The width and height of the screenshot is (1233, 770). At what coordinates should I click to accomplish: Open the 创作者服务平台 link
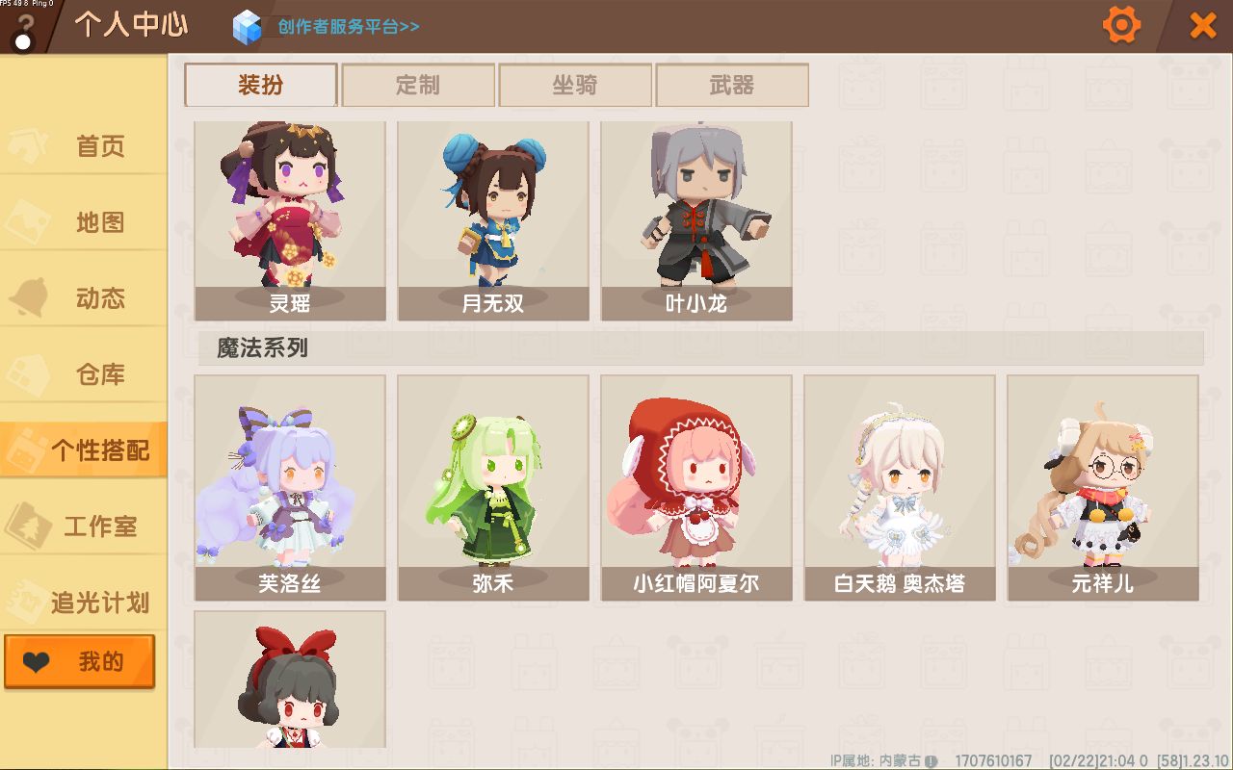(349, 26)
